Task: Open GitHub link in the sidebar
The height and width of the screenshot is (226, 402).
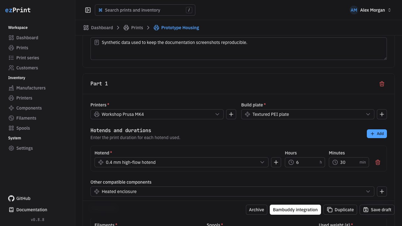Action: tap(19, 198)
